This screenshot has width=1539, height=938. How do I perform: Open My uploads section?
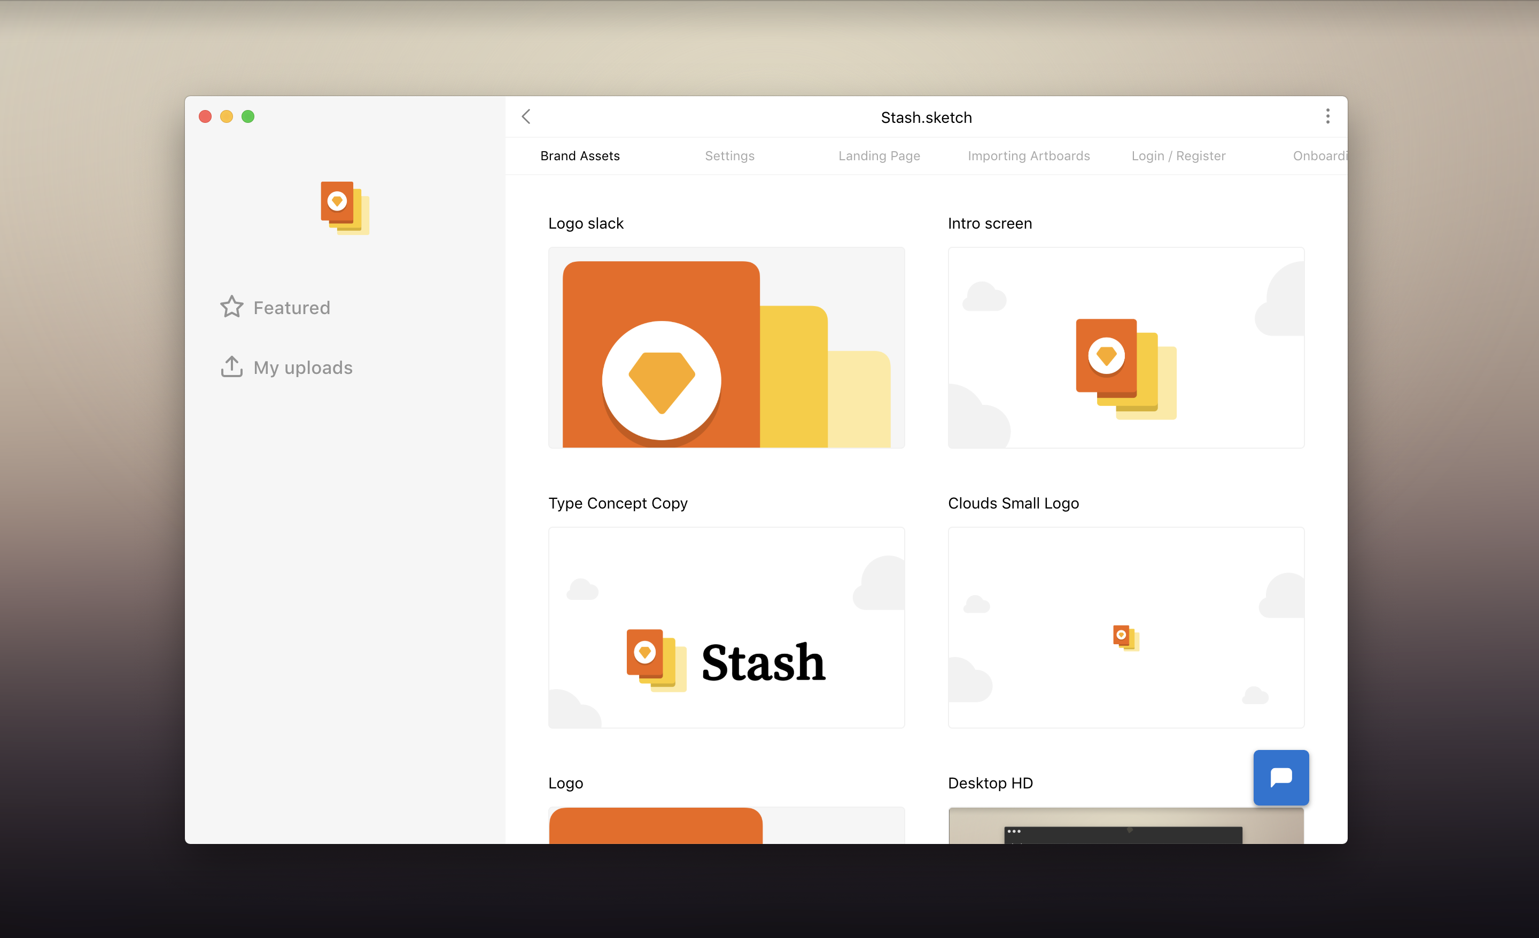(x=286, y=367)
